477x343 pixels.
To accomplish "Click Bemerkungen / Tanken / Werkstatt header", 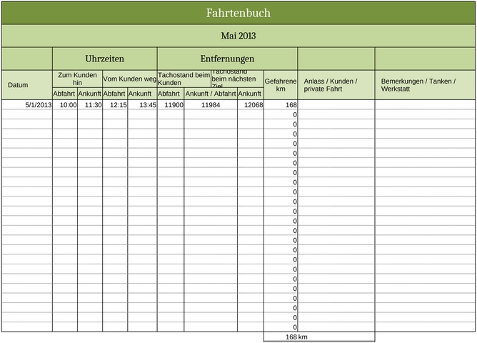I will tap(425, 85).
